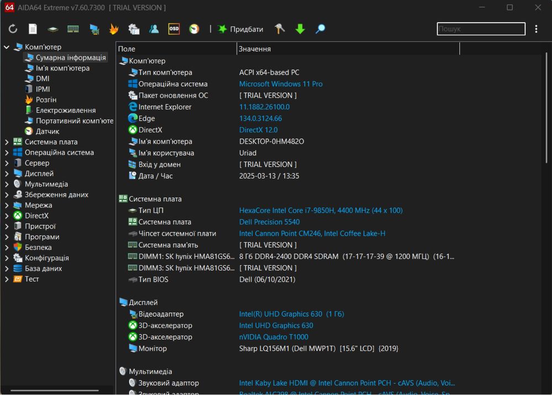
Task: Open Intel Kaby Lake HDMI audio link
Action: 347,383
